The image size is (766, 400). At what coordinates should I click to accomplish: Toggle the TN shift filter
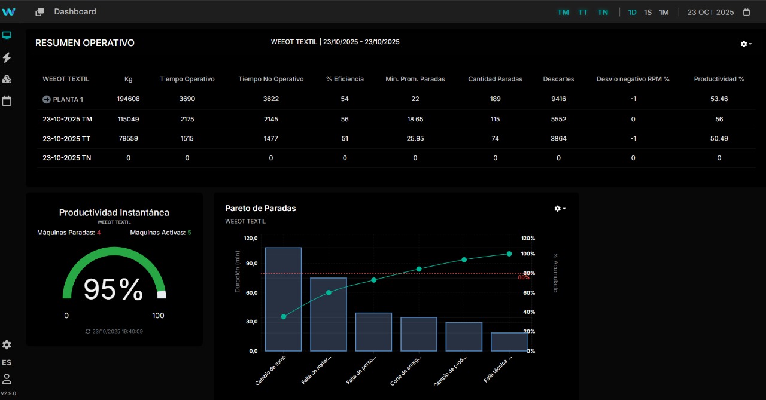[603, 12]
